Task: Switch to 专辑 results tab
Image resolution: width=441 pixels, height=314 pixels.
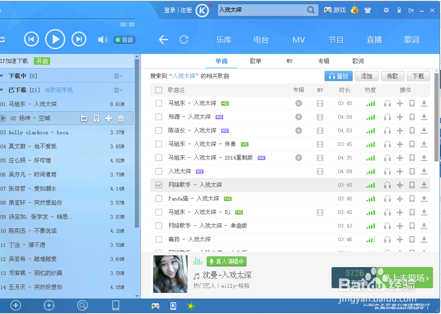Action: tap(324, 61)
